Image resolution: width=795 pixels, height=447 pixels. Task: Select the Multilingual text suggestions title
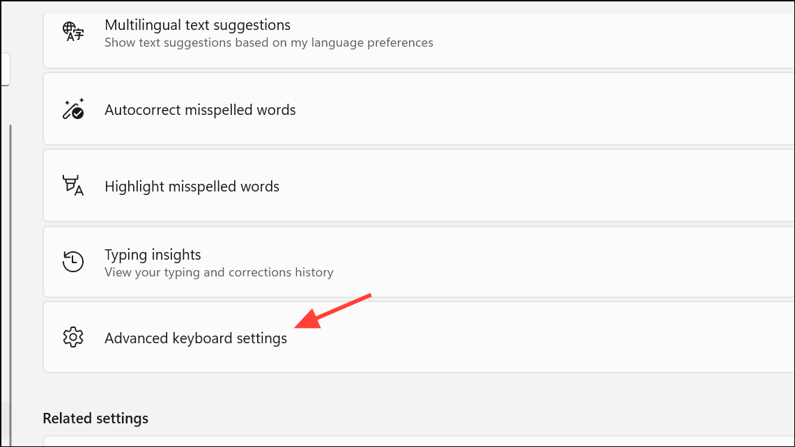click(x=197, y=25)
